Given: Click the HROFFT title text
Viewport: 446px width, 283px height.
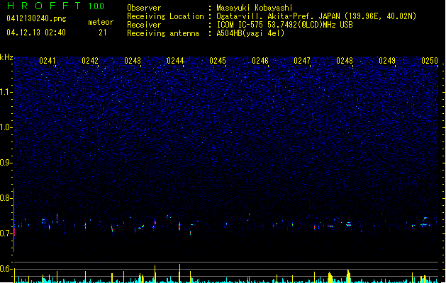Looking at the screenshot, I should pyautogui.click(x=44, y=6).
